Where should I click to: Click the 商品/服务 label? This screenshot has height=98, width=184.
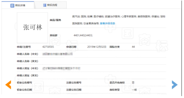tap(55, 20)
